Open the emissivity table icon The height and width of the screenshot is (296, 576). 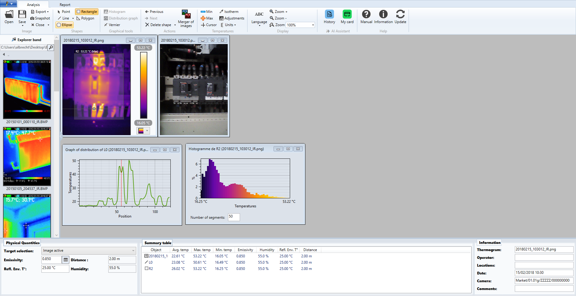(x=66, y=260)
